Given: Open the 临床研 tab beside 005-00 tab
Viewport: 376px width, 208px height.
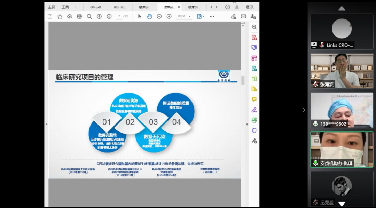Looking at the screenshot, I should click(x=145, y=7).
